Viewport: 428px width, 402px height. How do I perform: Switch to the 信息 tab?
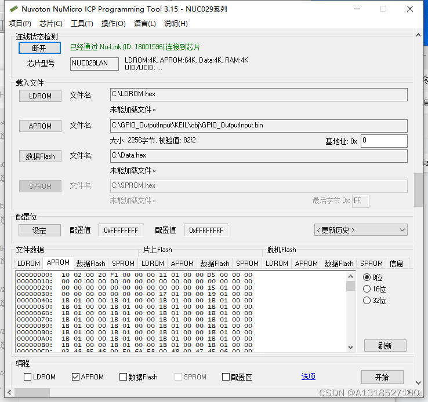click(x=397, y=264)
